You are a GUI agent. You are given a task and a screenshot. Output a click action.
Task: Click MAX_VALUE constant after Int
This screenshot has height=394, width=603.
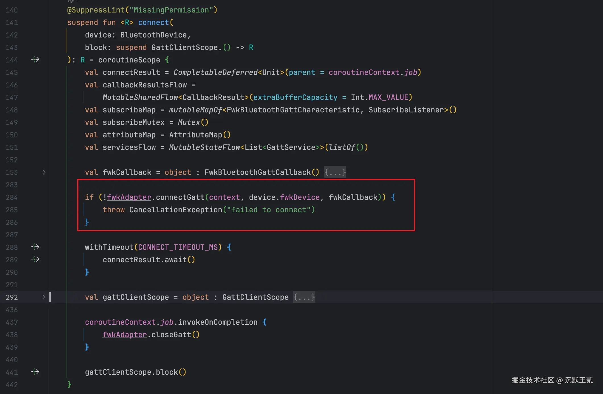388,97
